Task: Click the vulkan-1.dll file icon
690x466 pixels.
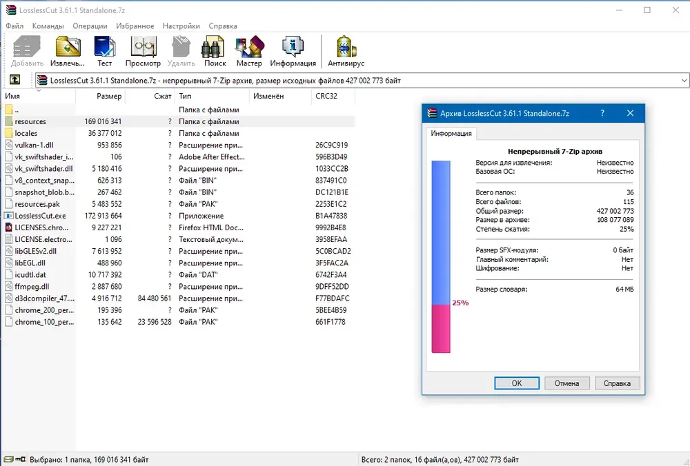Action: tap(8, 145)
